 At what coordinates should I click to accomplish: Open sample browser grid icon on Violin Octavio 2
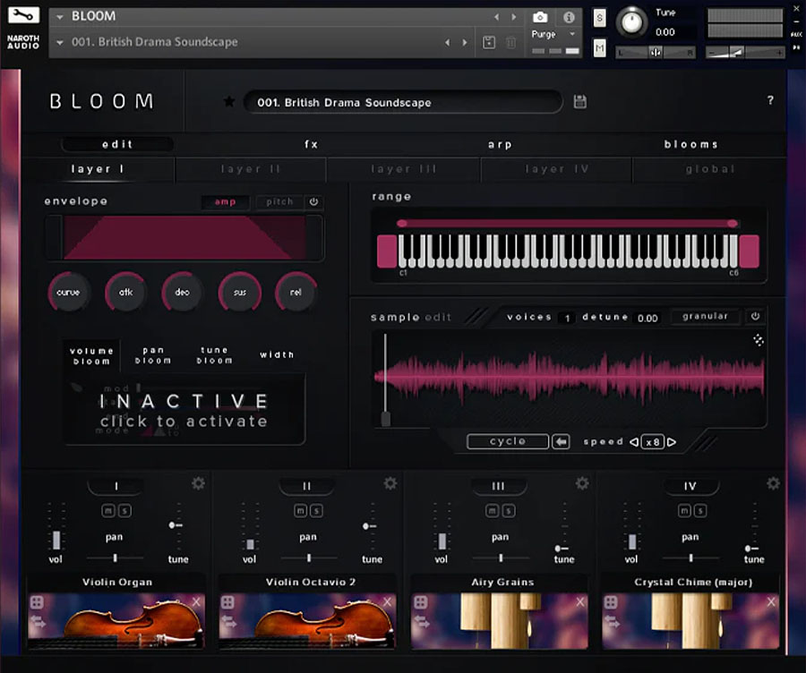pyautogui.click(x=227, y=602)
